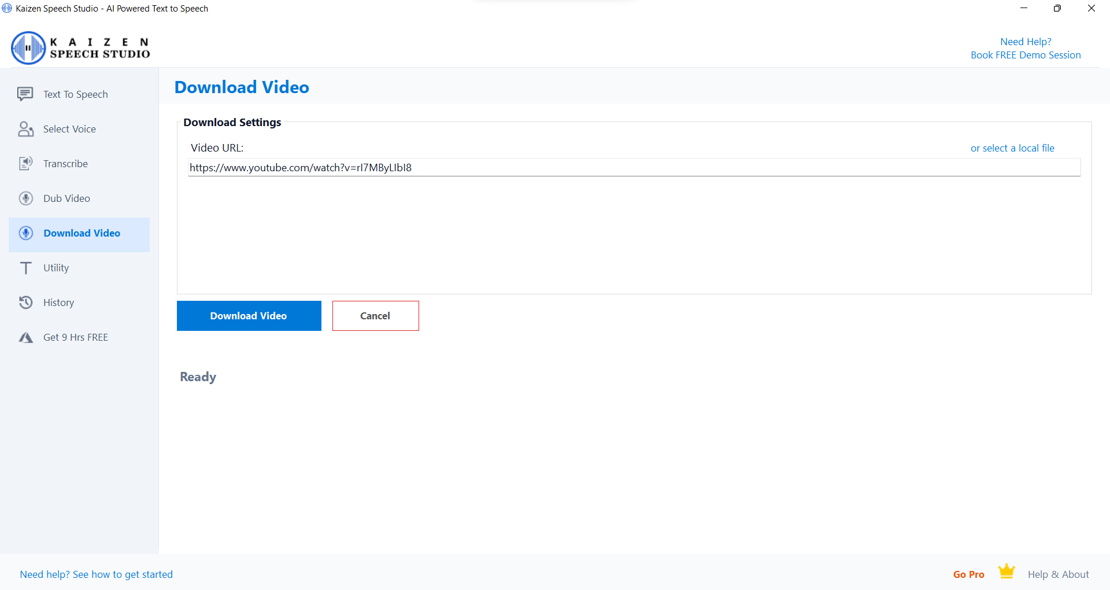Select the Download Video sidebar item
The height and width of the screenshot is (590, 1110).
(x=82, y=233)
